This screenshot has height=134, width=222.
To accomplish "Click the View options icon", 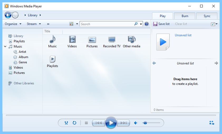I will [x=71, y=24].
